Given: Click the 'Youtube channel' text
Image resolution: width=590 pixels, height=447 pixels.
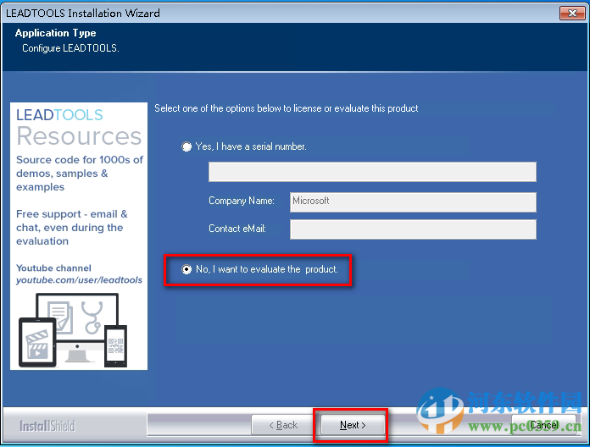Looking at the screenshot, I should point(53,268).
